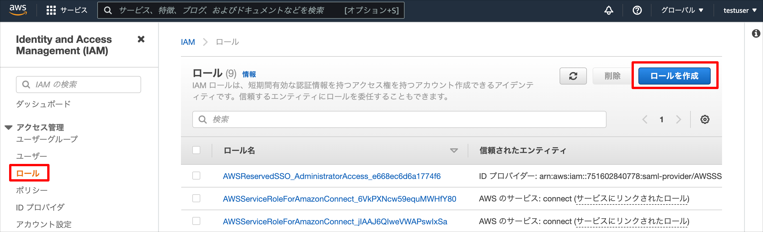The height and width of the screenshot is (232, 763).
Task: Open the notifications bell
Action: 609,10
